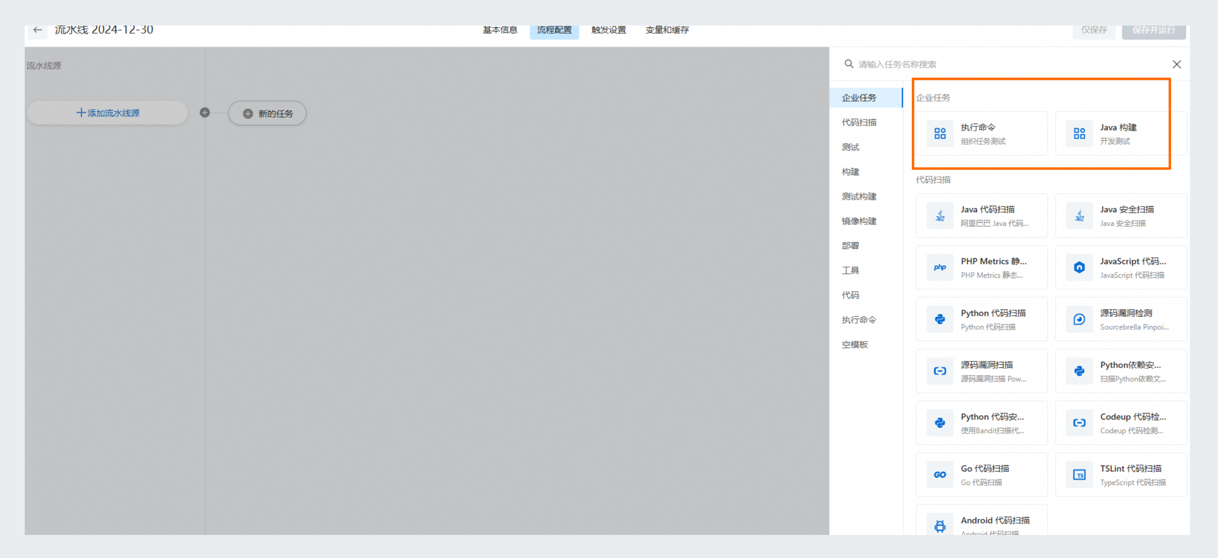
Task: Click the JavaScript 代码... card title
Action: pyautogui.click(x=1133, y=261)
